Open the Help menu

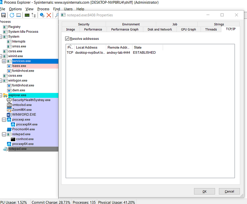tap(80, 9)
